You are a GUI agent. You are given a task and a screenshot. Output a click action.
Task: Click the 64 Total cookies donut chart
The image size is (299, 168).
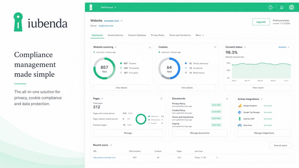coord(169,68)
